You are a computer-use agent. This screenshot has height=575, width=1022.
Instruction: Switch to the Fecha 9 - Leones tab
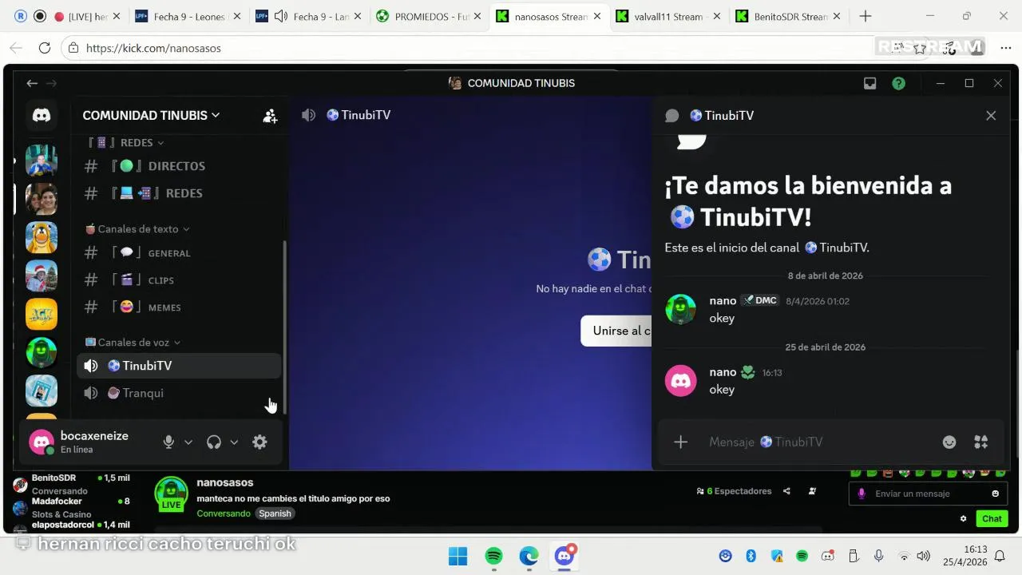[x=188, y=16]
